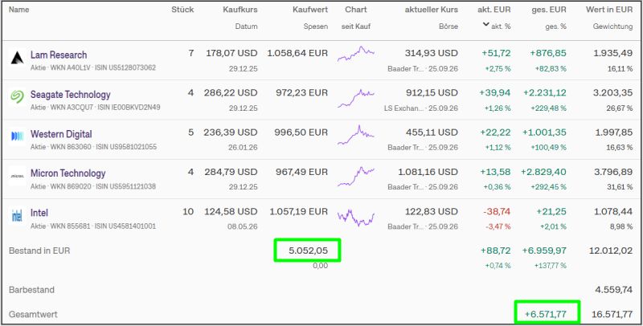The height and width of the screenshot is (326, 643).
Task: Click the Western Digital blue bars logo
Action: pos(17,137)
